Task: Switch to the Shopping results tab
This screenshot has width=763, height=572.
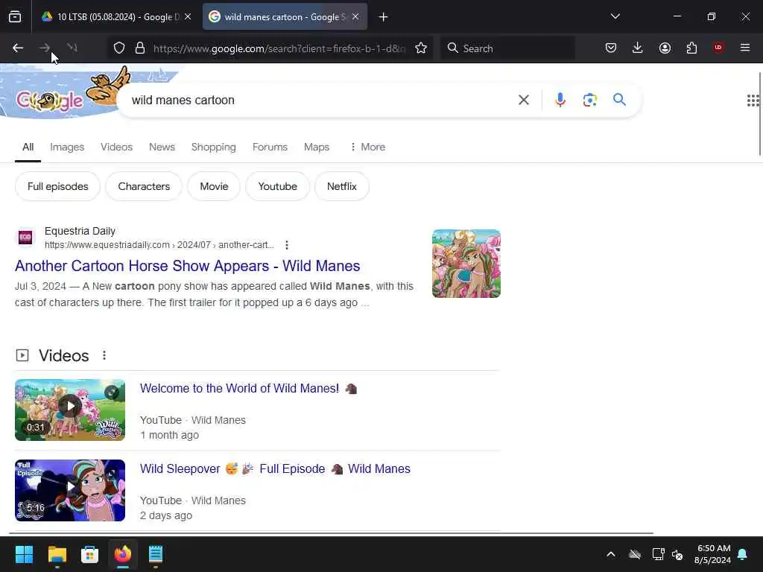Action: click(213, 147)
